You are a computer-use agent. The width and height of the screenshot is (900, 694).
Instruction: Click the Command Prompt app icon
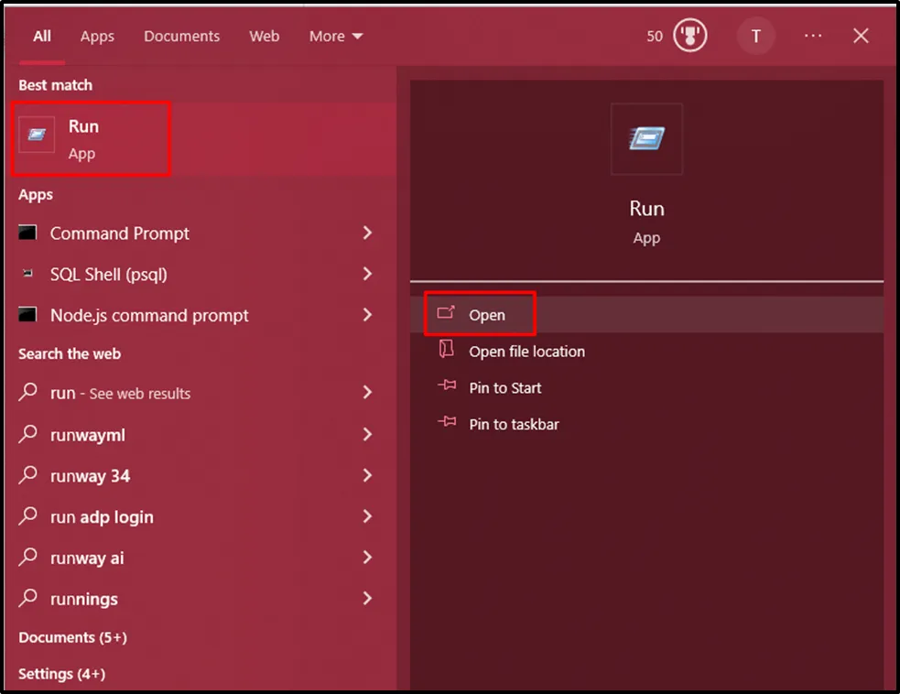click(28, 233)
